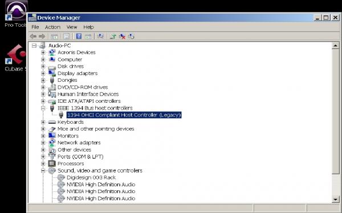Expand the Other devices category
This screenshot has width=342, height=213.
tap(43, 150)
